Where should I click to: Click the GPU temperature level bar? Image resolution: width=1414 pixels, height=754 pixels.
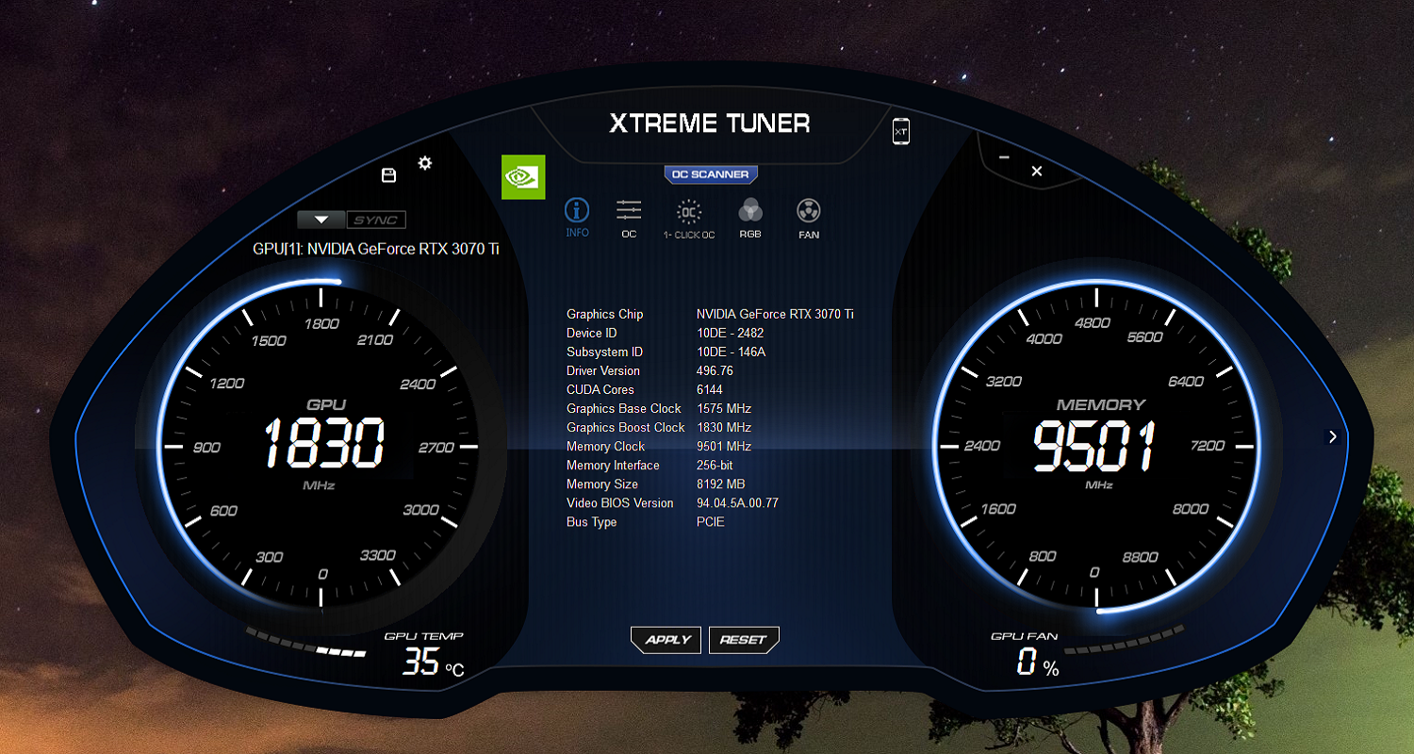coord(305,642)
